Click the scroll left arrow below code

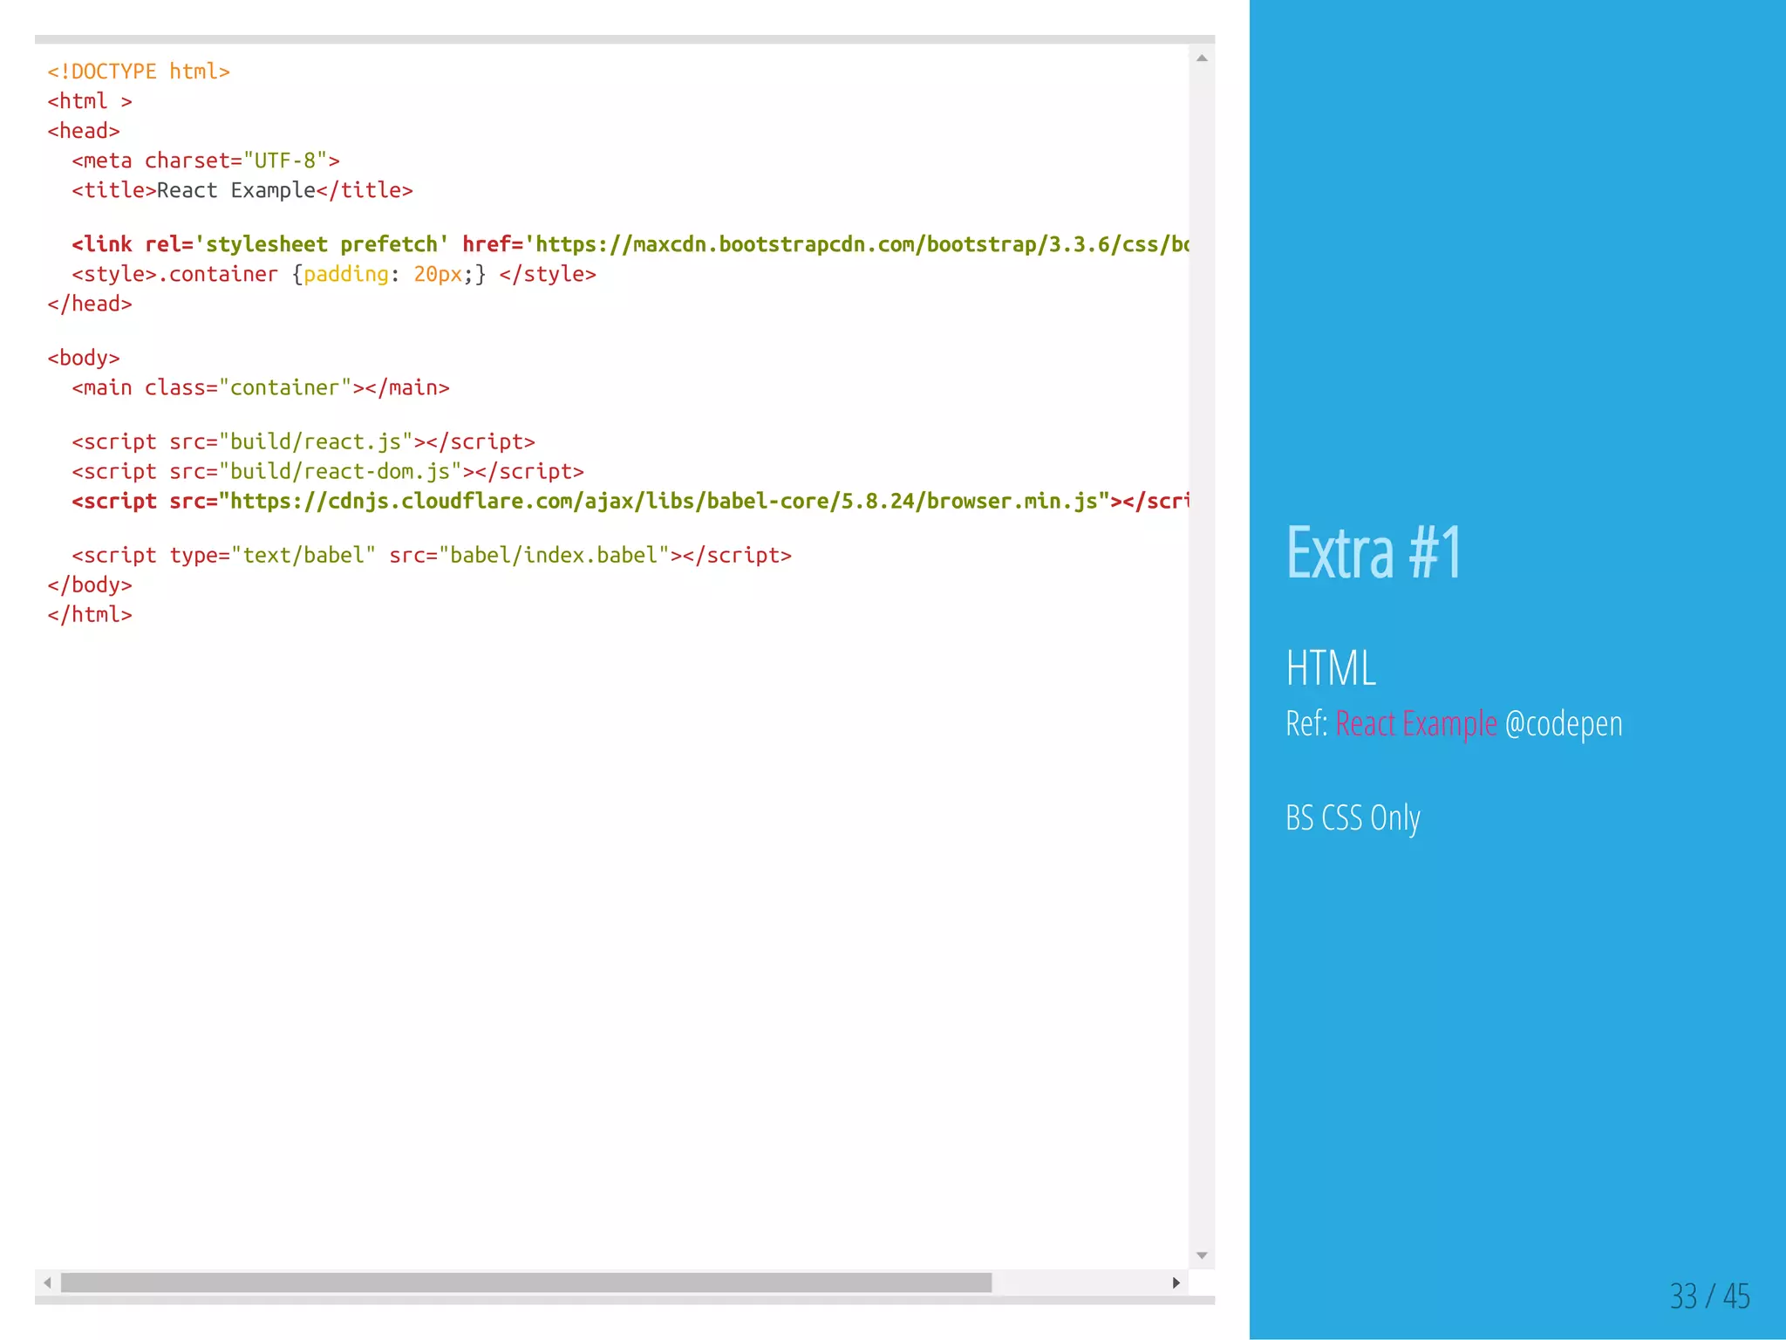pos(47,1282)
